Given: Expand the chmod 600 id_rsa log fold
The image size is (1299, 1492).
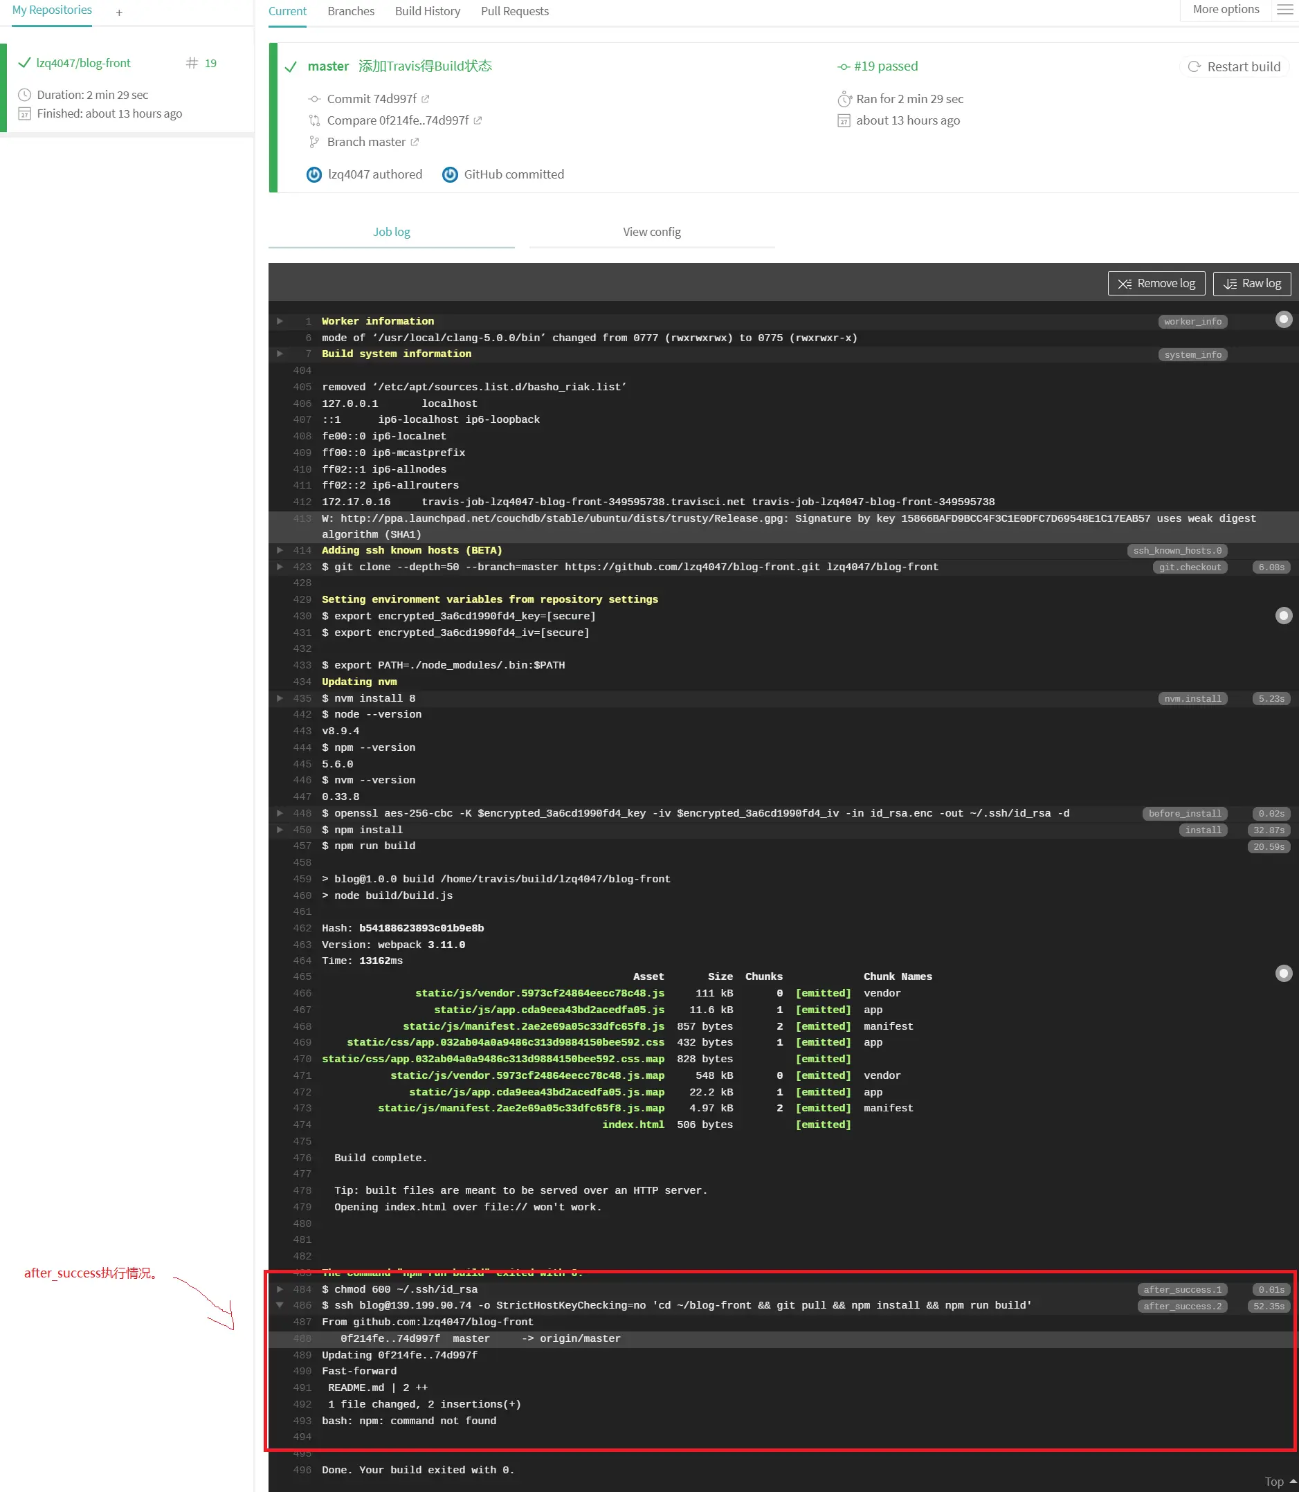Looking at the screenshot, I should [280, 1289].
